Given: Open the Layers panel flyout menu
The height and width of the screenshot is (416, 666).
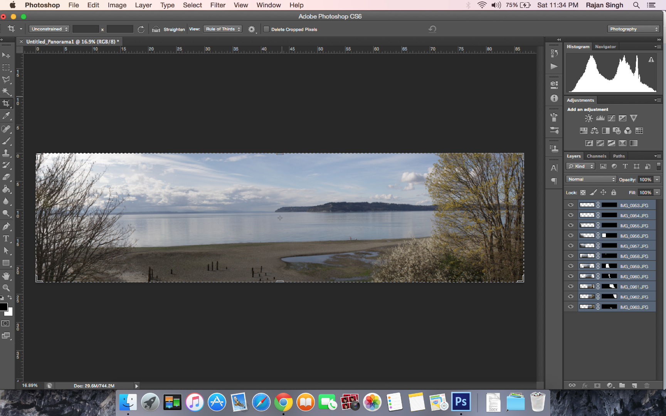Looking at the screenshot, I should pyautogui.click(x=658, y=156).
